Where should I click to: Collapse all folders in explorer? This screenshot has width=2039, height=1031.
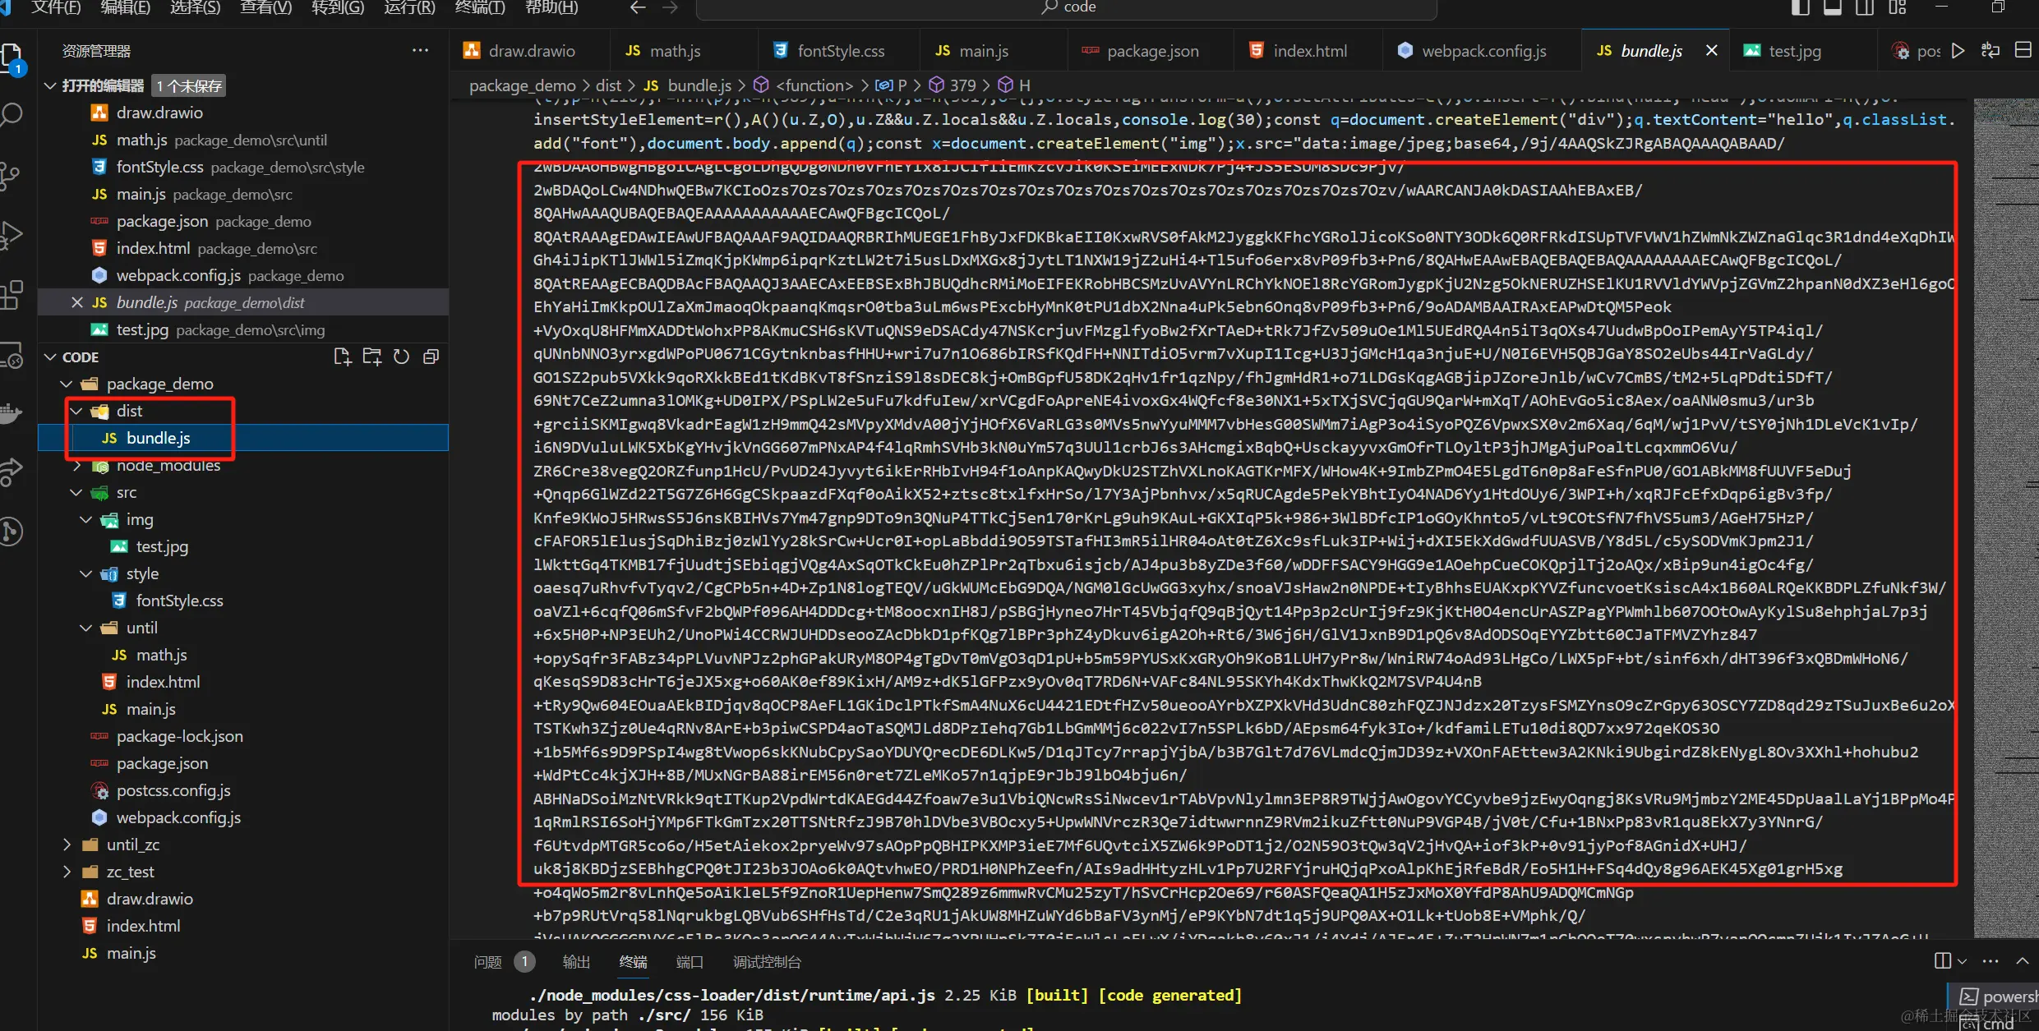(431, 357)
